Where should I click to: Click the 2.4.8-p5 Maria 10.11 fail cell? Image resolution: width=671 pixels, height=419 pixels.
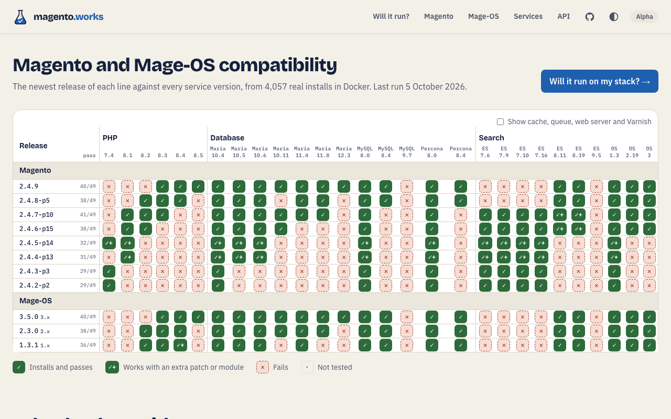(281, 201)
